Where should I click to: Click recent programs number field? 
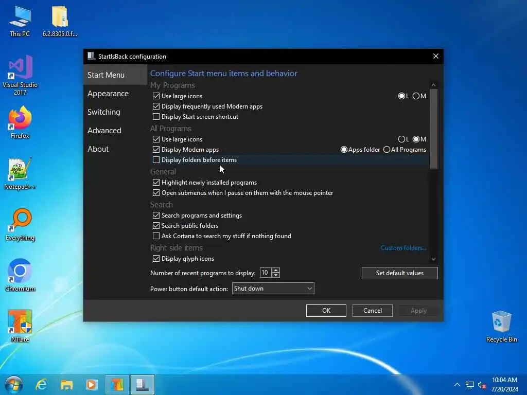click(x=266, y=273)
